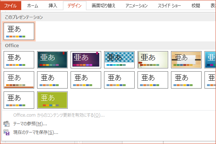Viewport: 216px width, 144px height.
Task: Apply the wood-textured theme thumbnail
Action: coord(186,60)
